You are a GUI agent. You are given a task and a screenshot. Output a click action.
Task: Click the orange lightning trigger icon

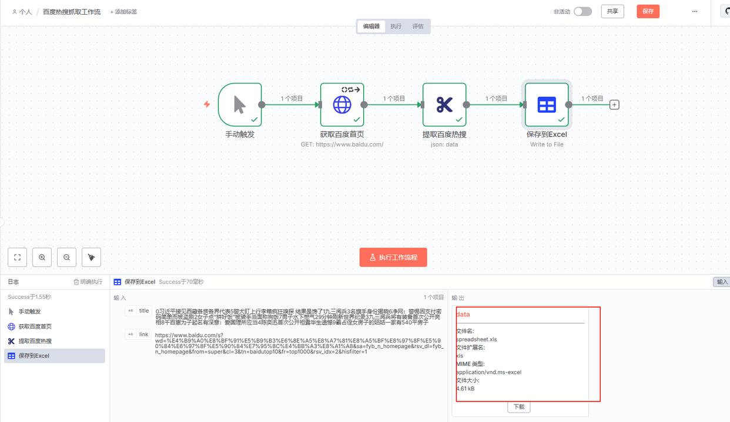pyautogui.click(x=207, y=104)
